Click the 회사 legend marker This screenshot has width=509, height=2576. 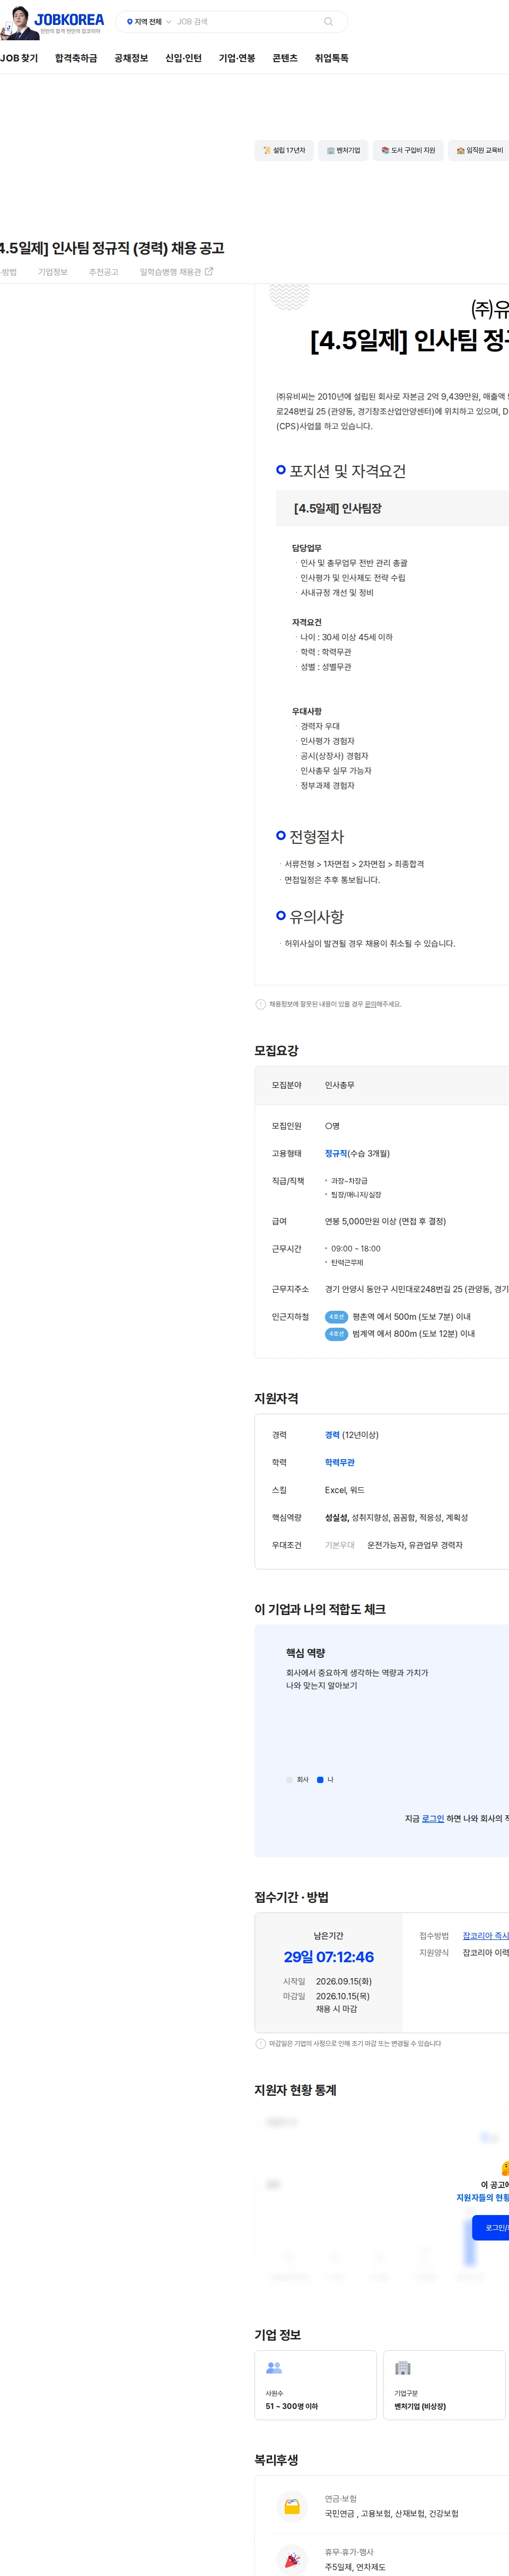coord(290,1780)
